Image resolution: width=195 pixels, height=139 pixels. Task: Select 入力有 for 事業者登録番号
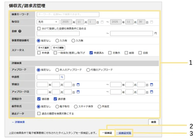click(x=57, y=41)
